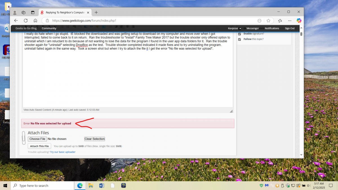This screenshot has height=190, width=338.
Task: Click the Attach Files heading
Action: pos(38,133)
